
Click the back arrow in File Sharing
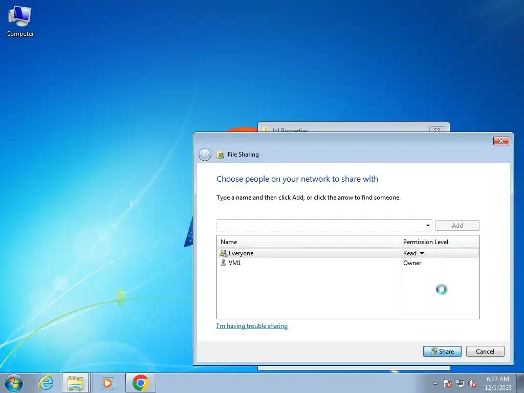[x=205, y=155]
